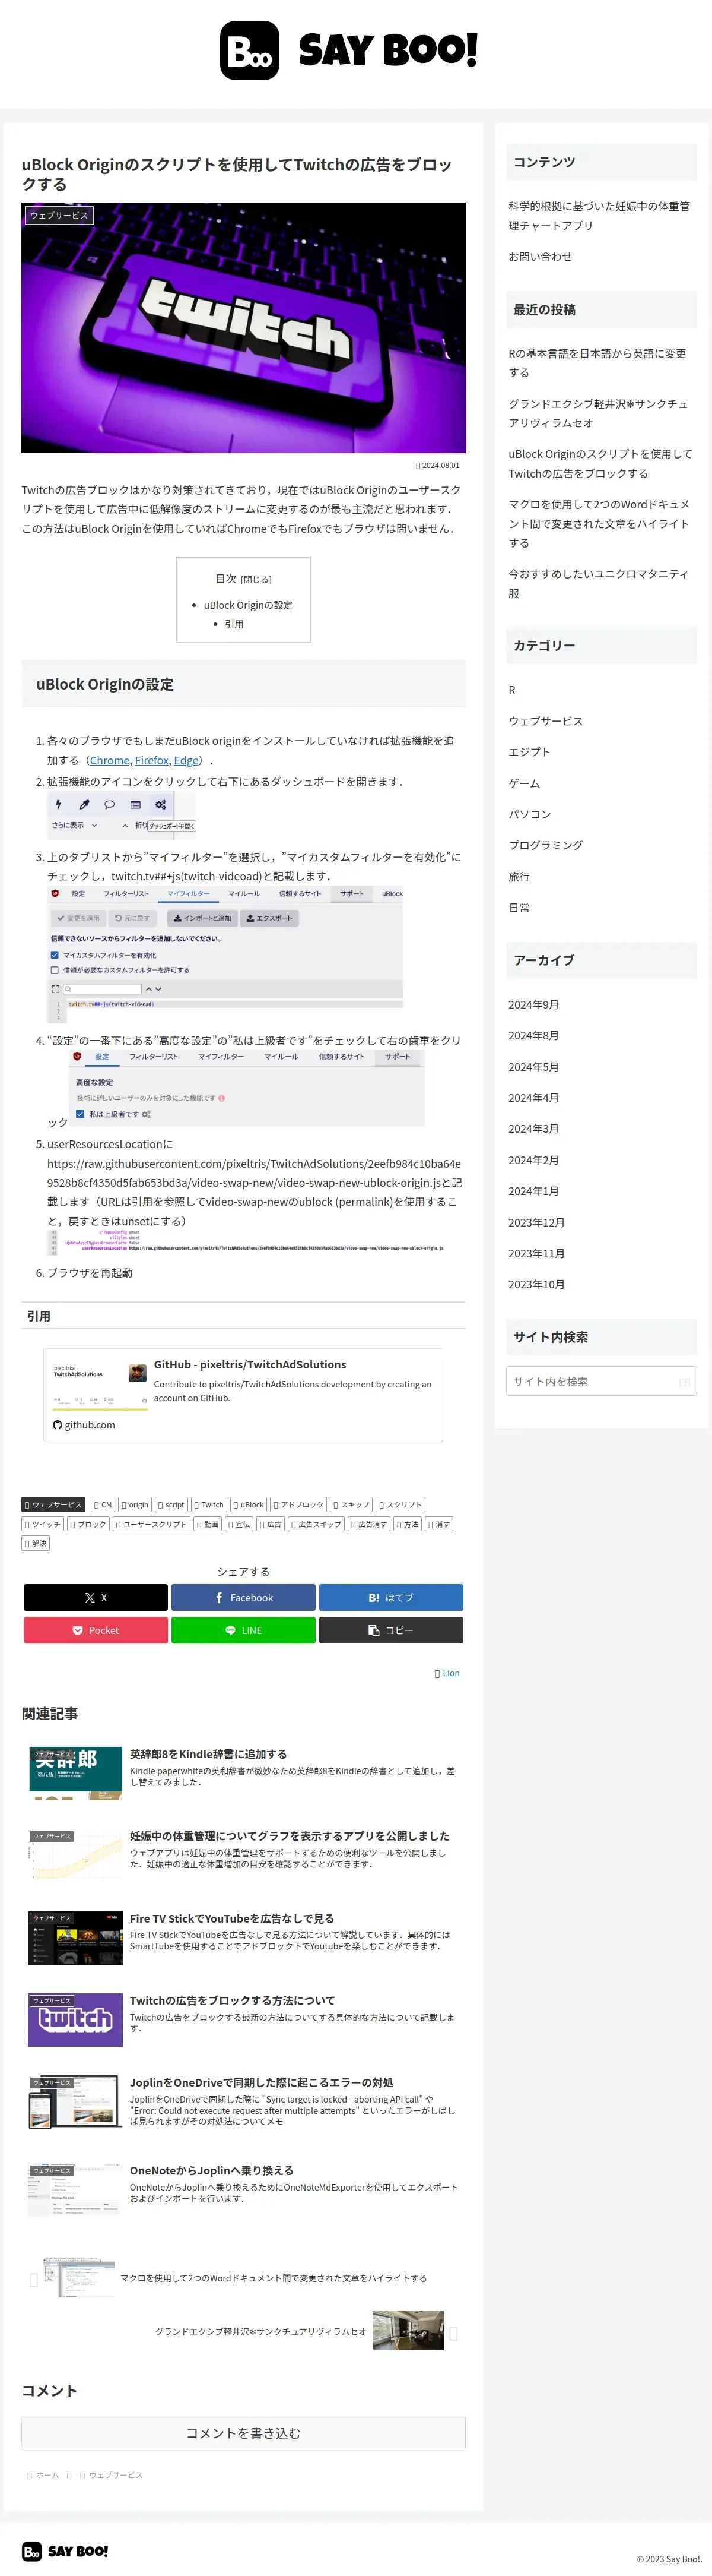Open the author Lion link

[x=450, y=1673]
